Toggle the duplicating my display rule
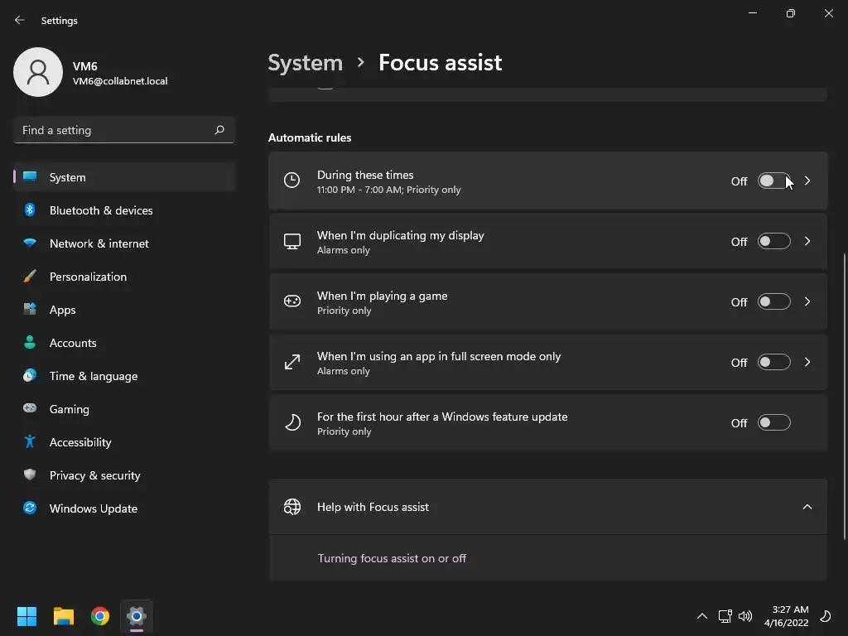The height and width of the screenshot is (636, 848). pyautogui.click(x=773, y=242)
